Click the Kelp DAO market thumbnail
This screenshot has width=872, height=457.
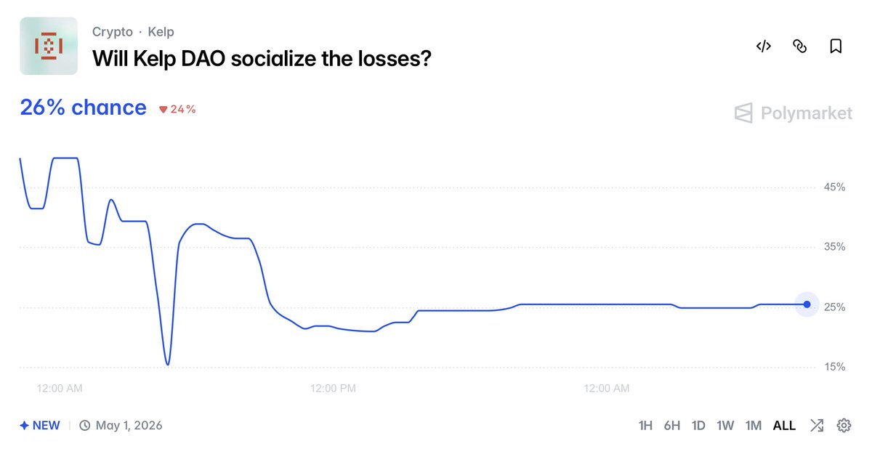49,46
